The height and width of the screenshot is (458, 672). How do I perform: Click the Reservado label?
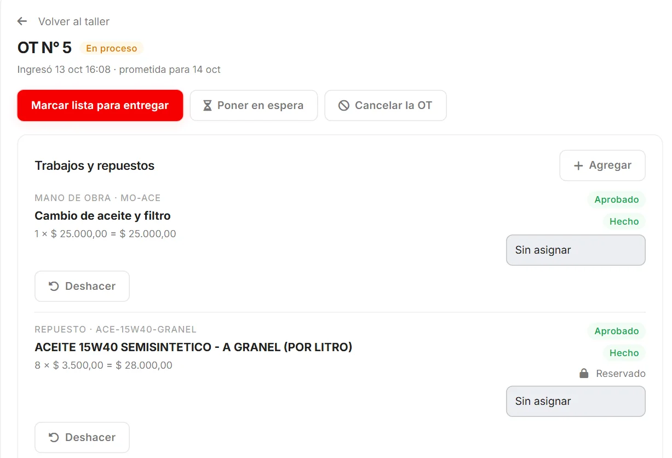[621, 374]
